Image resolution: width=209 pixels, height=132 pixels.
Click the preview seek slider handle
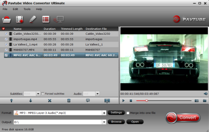[147, 101]
